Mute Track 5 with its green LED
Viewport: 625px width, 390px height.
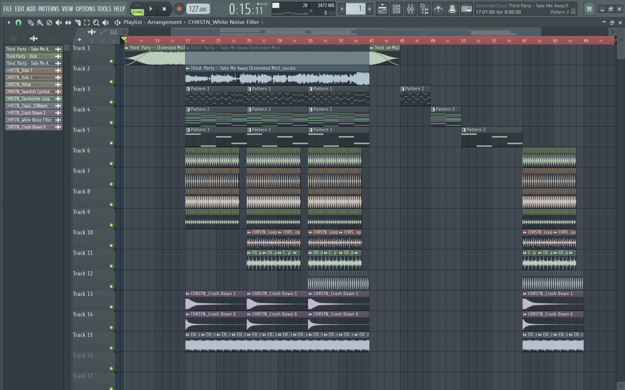111,143
